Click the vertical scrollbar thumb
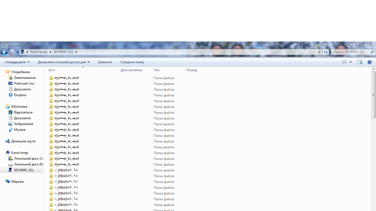Image resolution: width=376 pixels, height=211 pixels. click(x=374, y=95)
